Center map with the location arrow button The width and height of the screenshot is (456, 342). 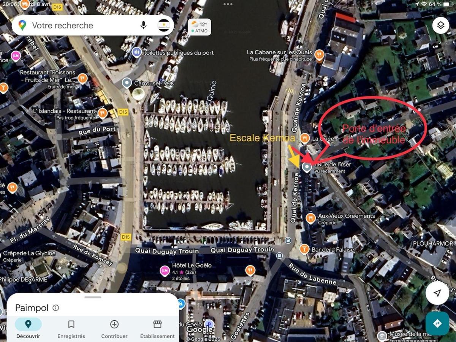[437, 293]
